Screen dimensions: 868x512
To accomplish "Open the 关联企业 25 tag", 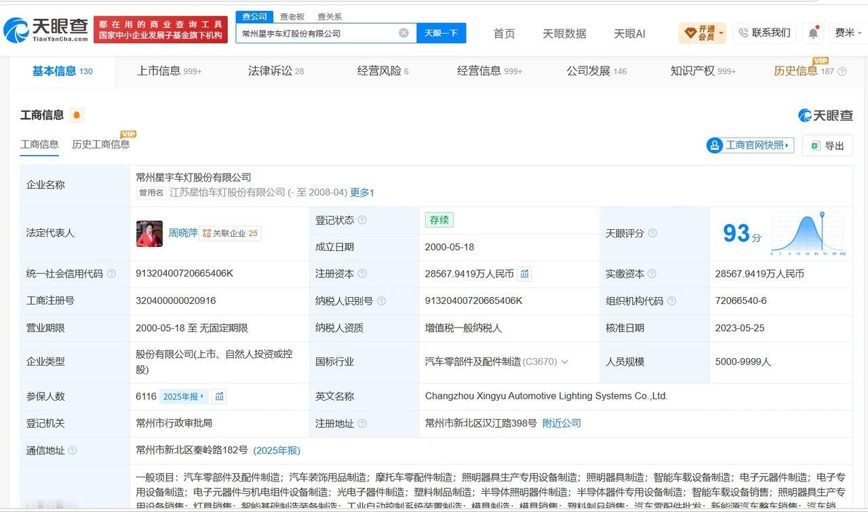I will (230, 233).
